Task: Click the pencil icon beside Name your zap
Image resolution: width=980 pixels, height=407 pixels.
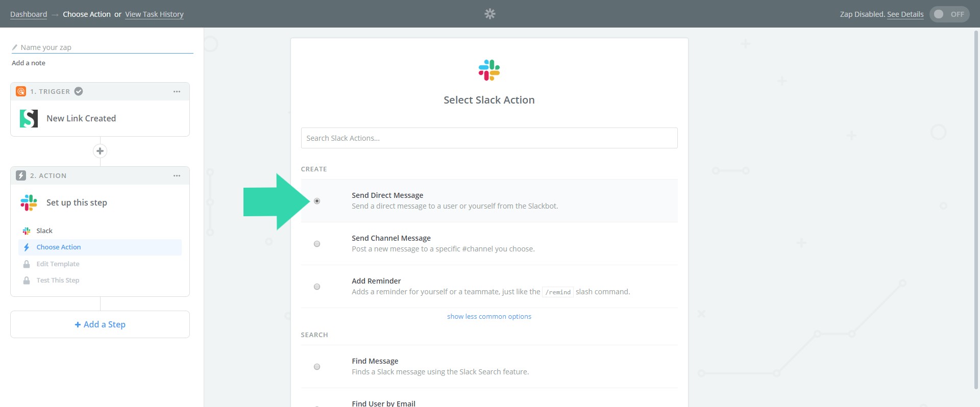Action: pyautogui.click(x=15, y=47)
